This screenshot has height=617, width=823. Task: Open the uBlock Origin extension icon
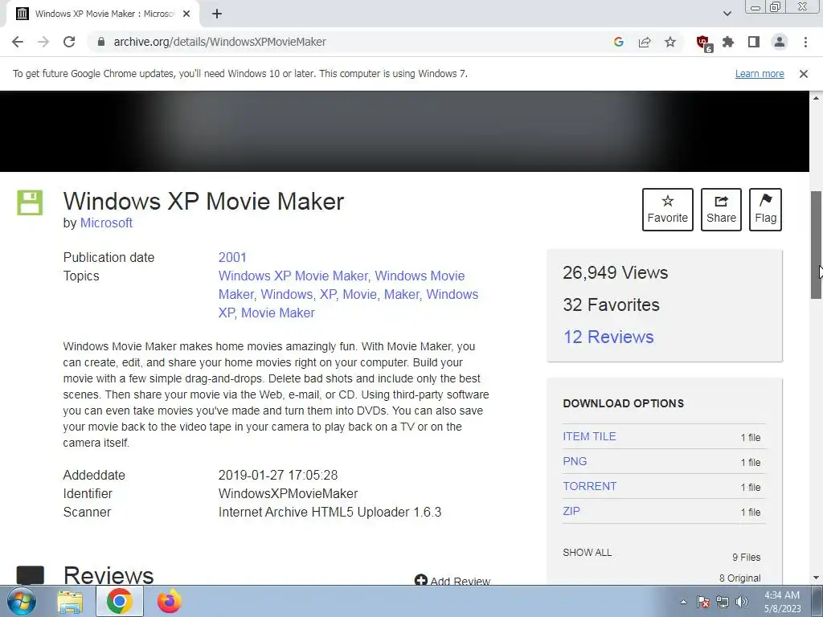703,43
